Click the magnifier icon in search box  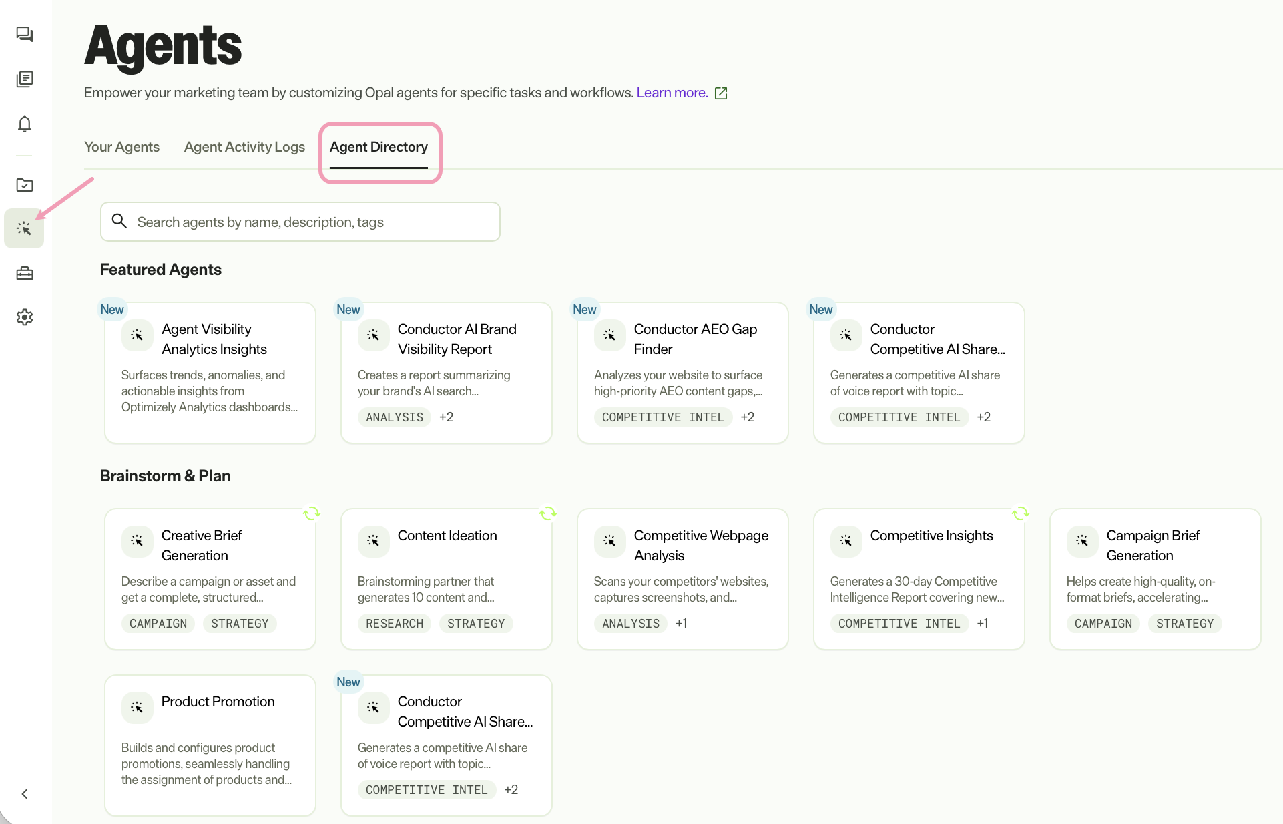119,221
